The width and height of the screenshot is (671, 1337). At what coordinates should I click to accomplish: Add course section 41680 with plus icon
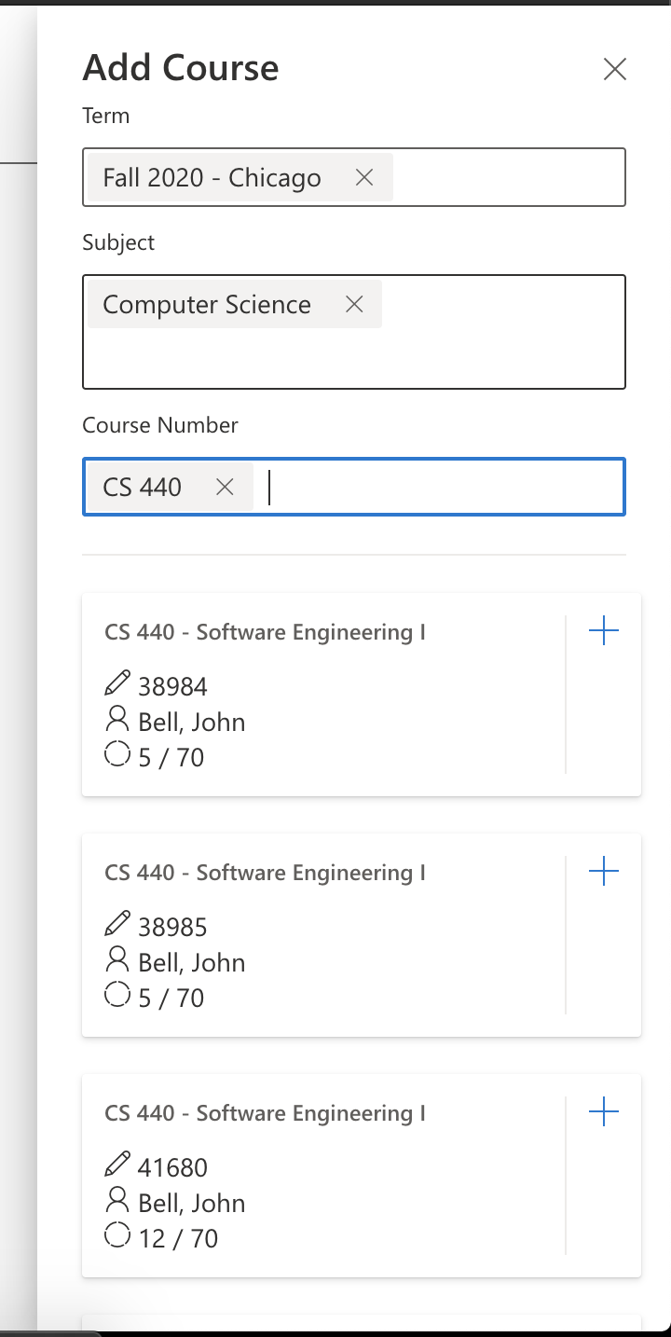(x=604, y=1112)
